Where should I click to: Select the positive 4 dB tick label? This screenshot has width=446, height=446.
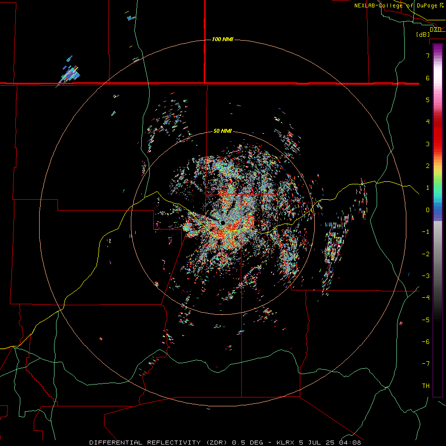(x=428, y=122)
